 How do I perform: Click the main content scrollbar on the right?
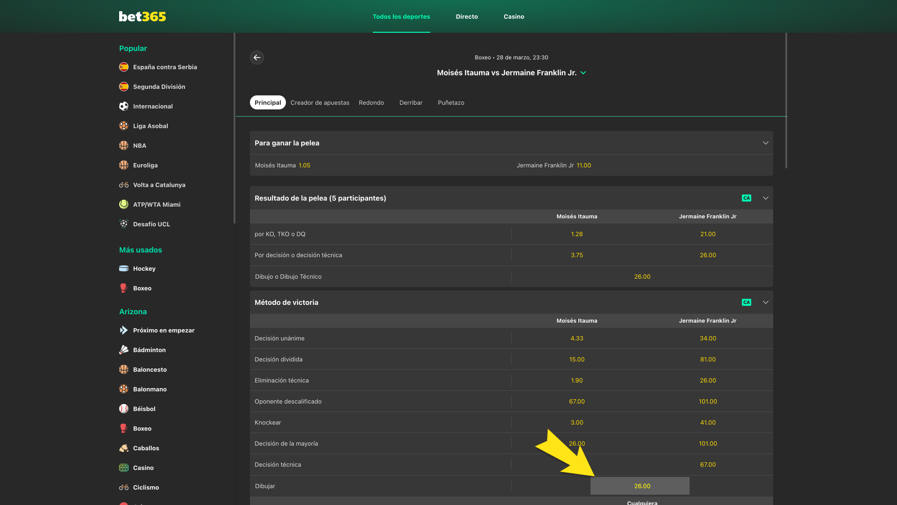786,101
